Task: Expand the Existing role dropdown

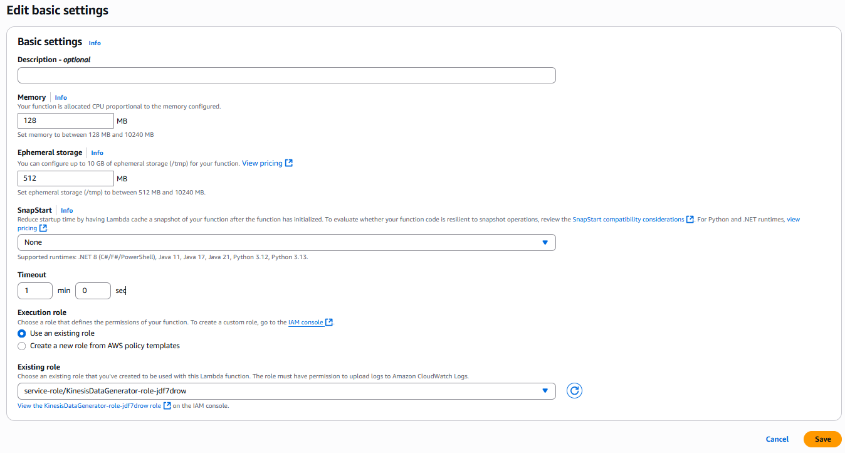Action: (286, 391)
